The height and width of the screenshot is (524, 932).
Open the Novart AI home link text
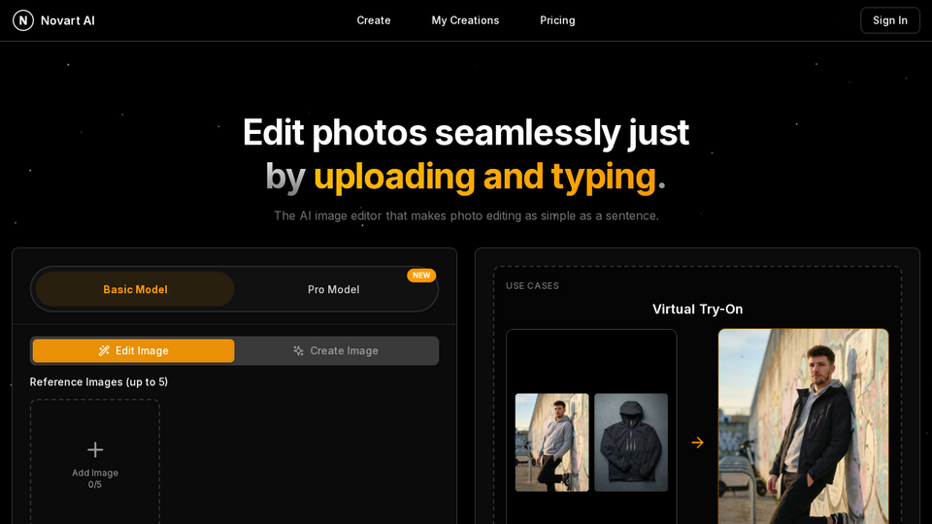[x=68, y=20]
